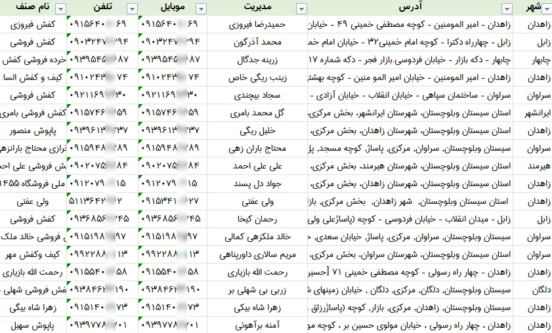
Task: Select cell رحمان کیخا
Action: click(x=257, y=219)
